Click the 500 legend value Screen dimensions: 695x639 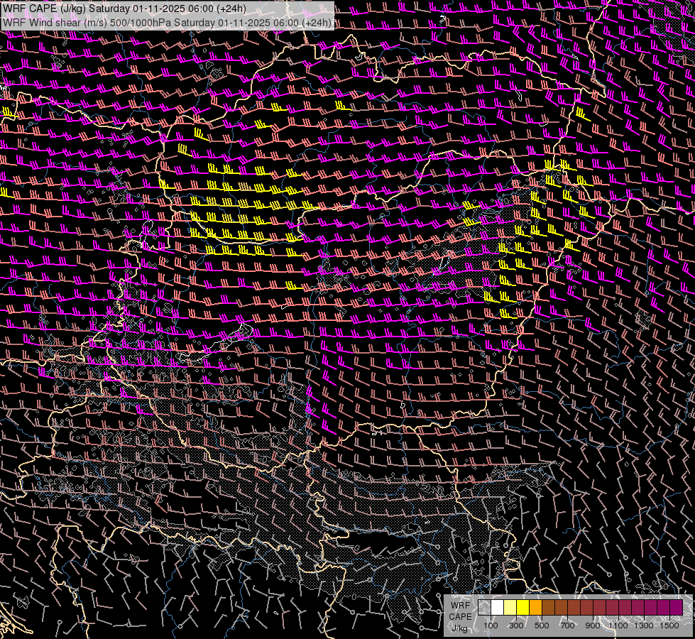542,626
